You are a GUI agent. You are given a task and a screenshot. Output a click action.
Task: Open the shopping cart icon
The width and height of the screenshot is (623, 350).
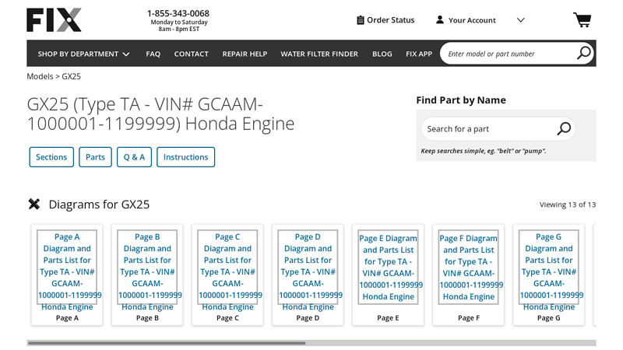[582, 20]
